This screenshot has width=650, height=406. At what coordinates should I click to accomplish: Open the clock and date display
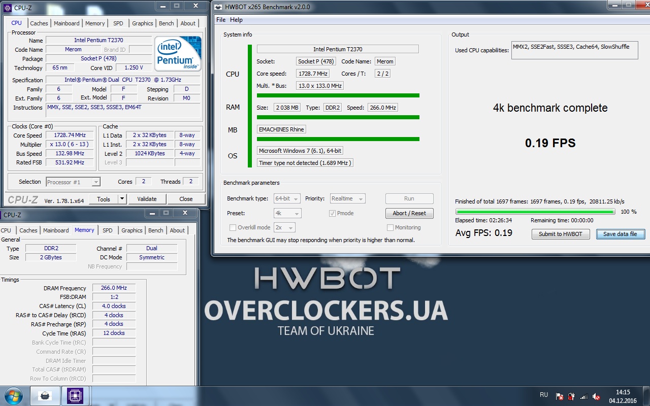[x=623, y=396]
